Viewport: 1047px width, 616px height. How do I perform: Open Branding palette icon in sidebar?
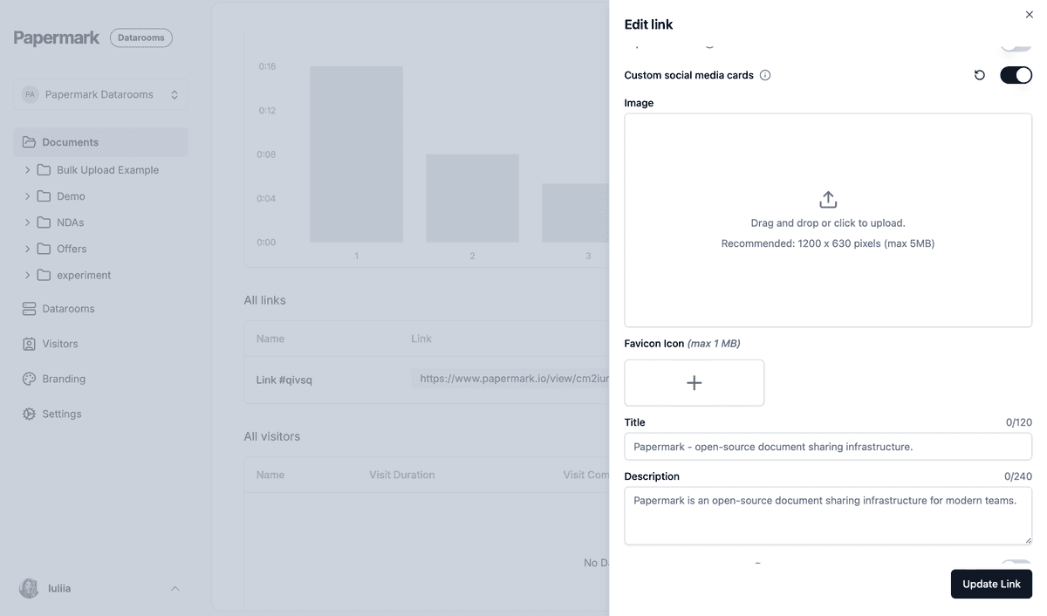pos(29,379)
